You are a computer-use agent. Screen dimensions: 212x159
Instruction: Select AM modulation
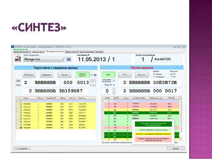171,74
